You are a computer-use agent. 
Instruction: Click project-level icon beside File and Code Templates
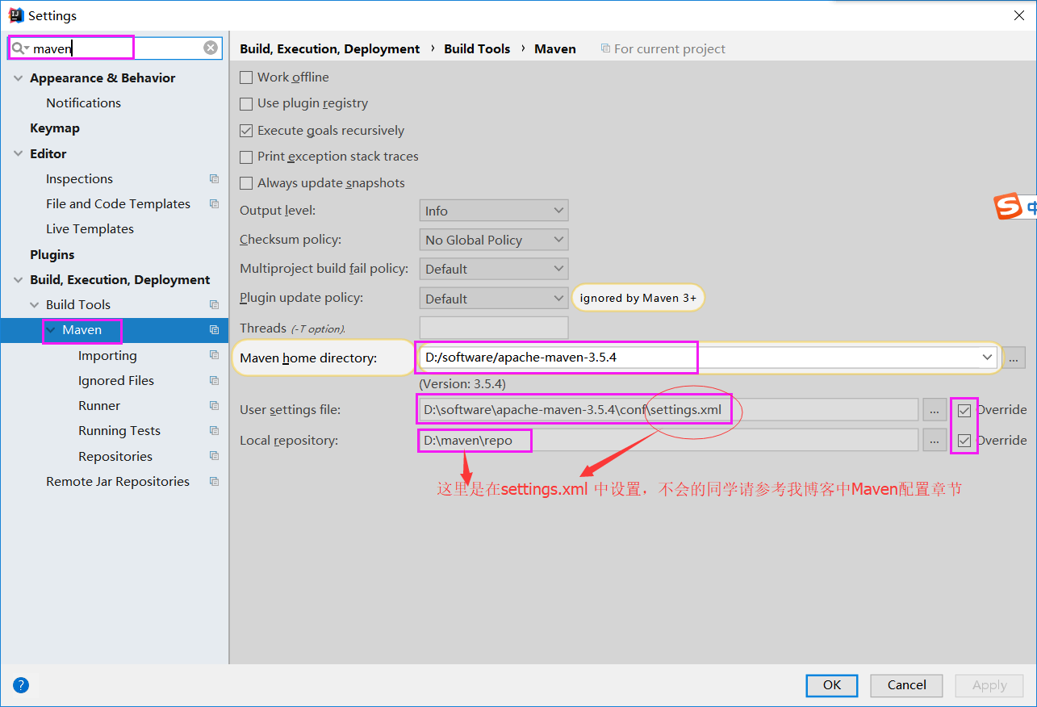pos(214,203)
